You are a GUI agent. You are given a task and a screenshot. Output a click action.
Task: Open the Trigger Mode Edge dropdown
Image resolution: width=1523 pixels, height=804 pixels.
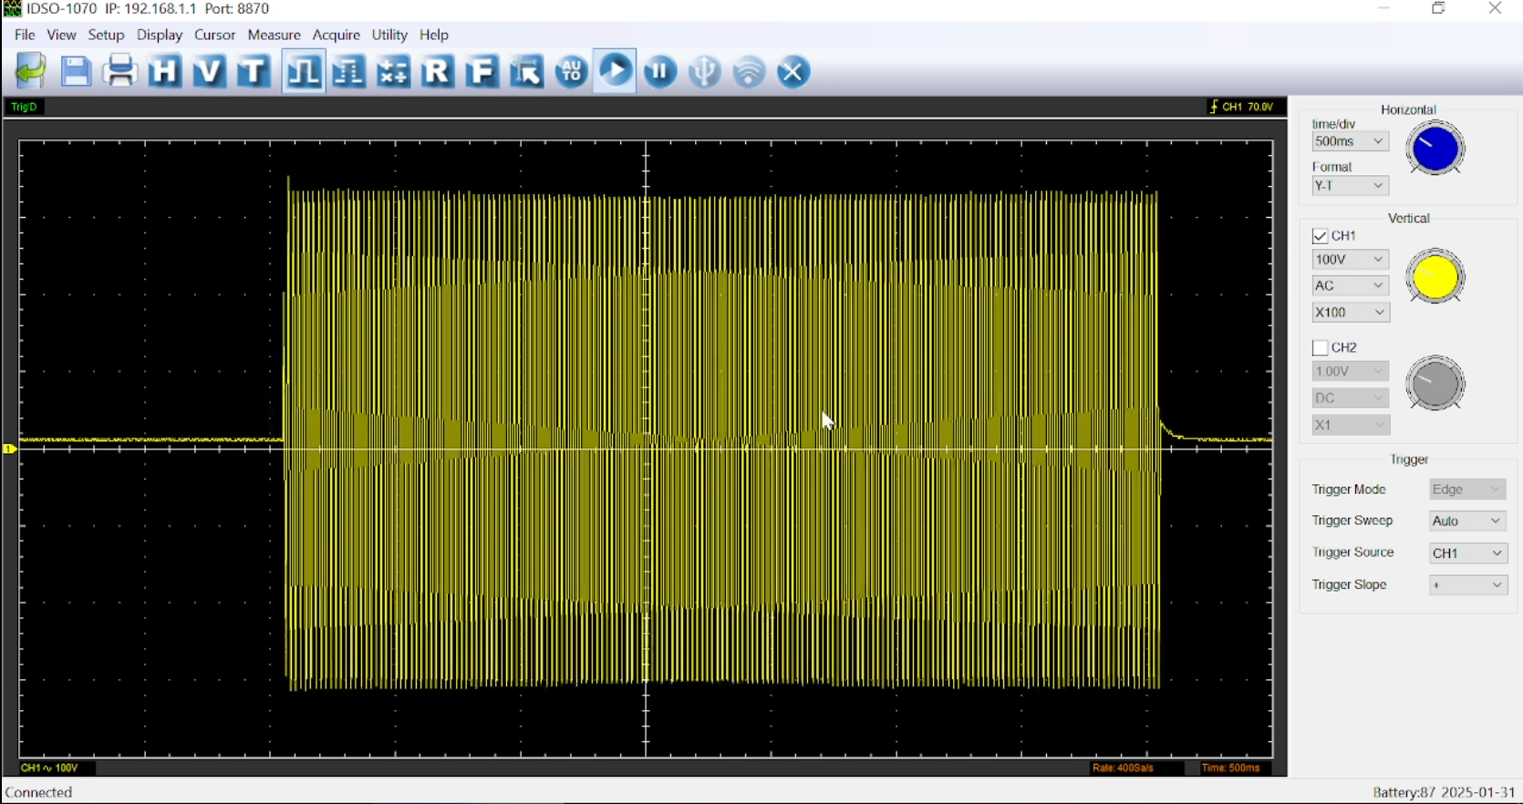pyautogui.click(x=1467, y=490)
